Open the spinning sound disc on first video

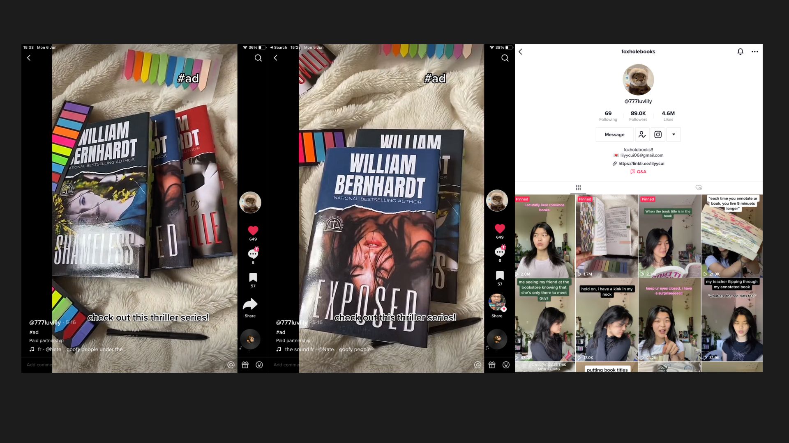tap(250, 339)
